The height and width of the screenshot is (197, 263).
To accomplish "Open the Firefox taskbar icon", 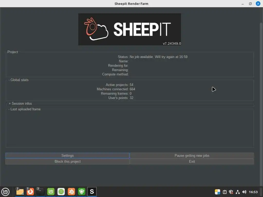I will 30,192.
